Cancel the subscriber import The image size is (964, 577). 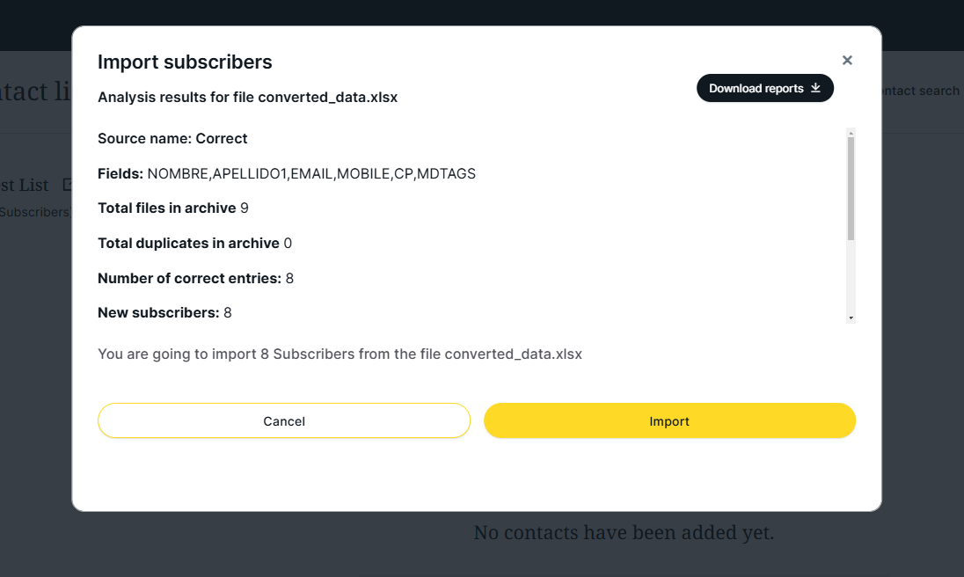(x=284, y=421)
